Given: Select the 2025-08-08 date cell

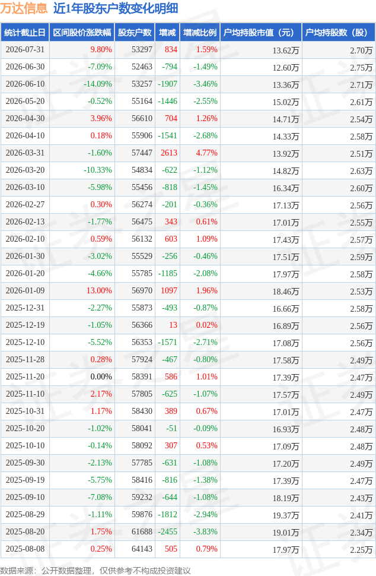Looking at the screenshot, I should (x=25, y=549).
